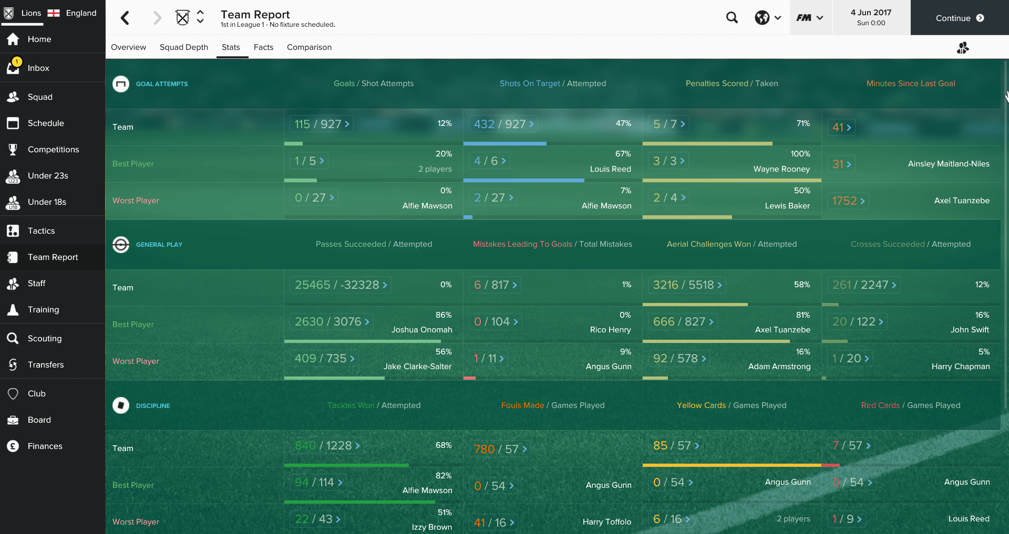
Task: Click player name Harry Chapman
Action: click(961, 367)
